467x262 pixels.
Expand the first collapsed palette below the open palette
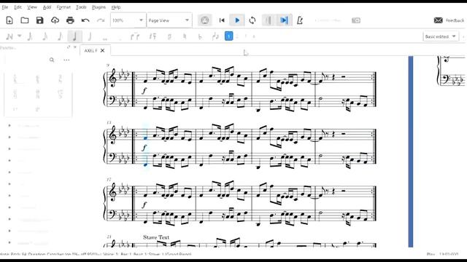(9, 126)
